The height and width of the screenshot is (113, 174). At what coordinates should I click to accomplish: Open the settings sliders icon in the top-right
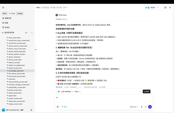point(170,8)
